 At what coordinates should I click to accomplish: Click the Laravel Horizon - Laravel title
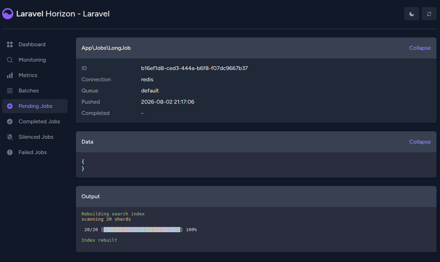click(x=63, y=14)
